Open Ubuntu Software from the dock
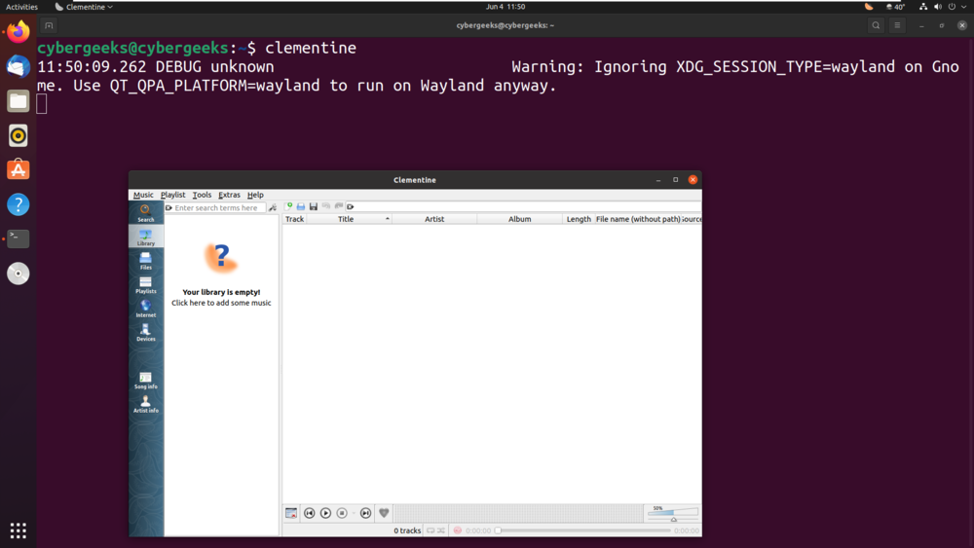 (18, 170)
